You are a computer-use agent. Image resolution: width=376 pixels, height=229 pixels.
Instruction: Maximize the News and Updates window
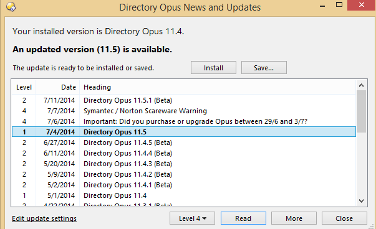[339, 5]
